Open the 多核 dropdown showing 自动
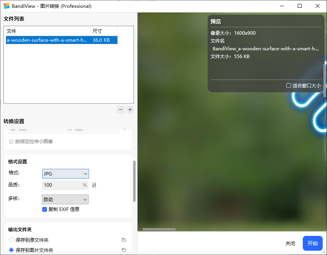The image size is (327, 255). [x=65, y=199]
